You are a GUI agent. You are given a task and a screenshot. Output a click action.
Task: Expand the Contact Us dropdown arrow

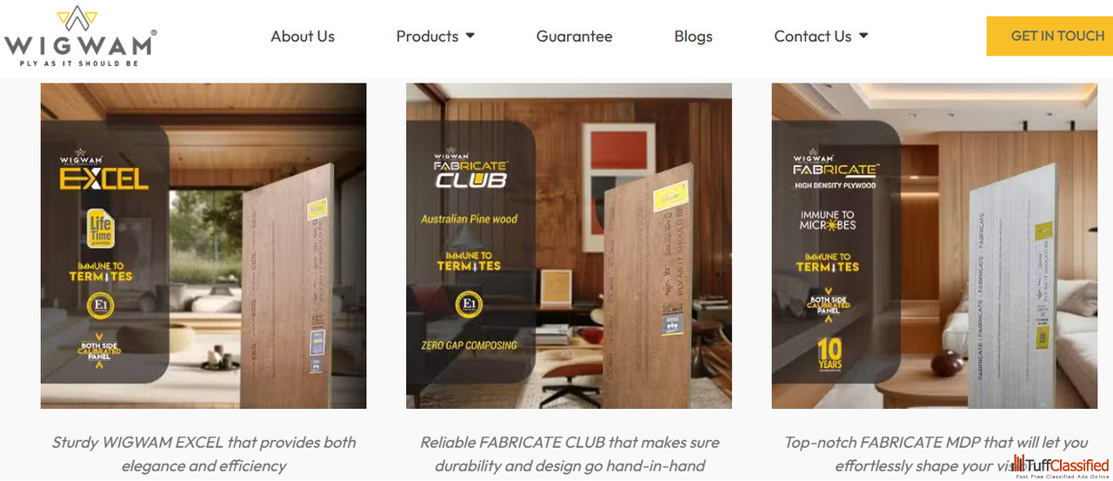[x=863, y=37]
